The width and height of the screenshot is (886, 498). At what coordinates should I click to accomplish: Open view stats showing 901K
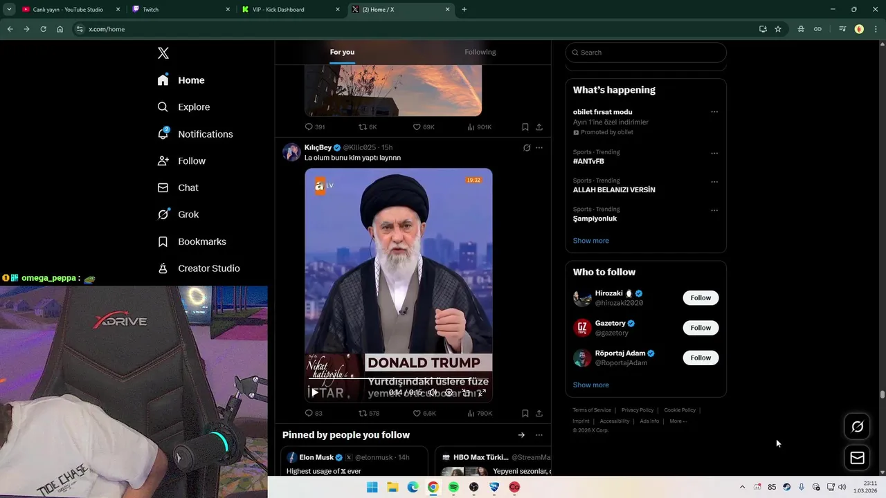(479, 127)
